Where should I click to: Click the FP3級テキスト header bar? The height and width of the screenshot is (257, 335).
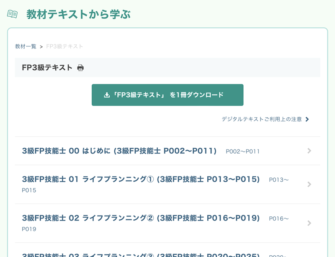pyautogui.click(x=167, y=67)
